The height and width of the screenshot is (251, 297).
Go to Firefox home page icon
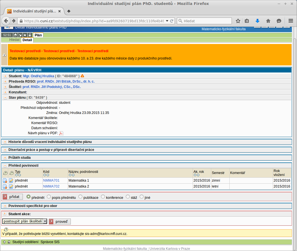point(268,21)
